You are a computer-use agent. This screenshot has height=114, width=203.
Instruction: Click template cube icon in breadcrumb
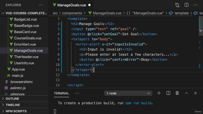click(x=171, y=13)
